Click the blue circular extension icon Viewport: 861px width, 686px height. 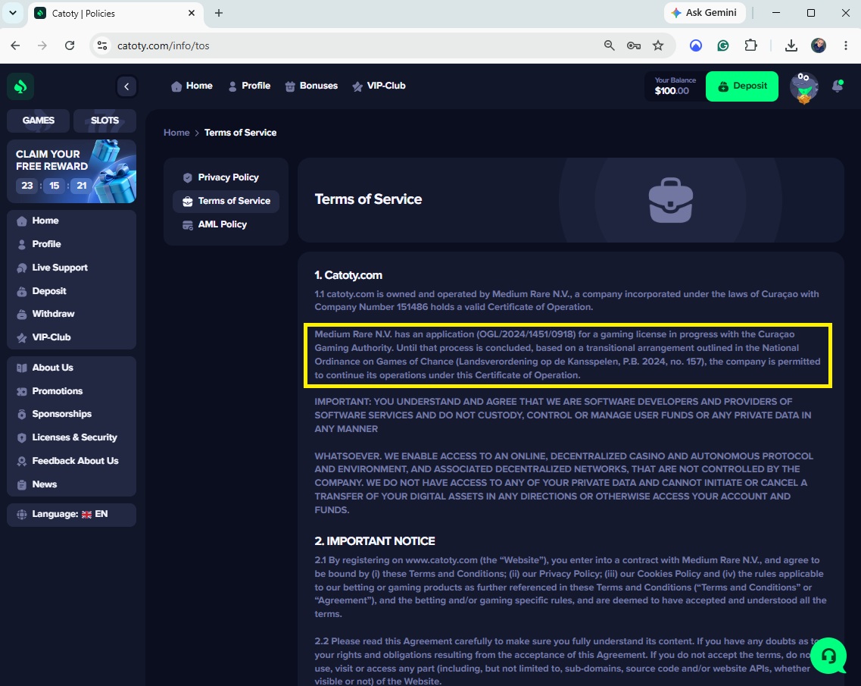(696, 45)
